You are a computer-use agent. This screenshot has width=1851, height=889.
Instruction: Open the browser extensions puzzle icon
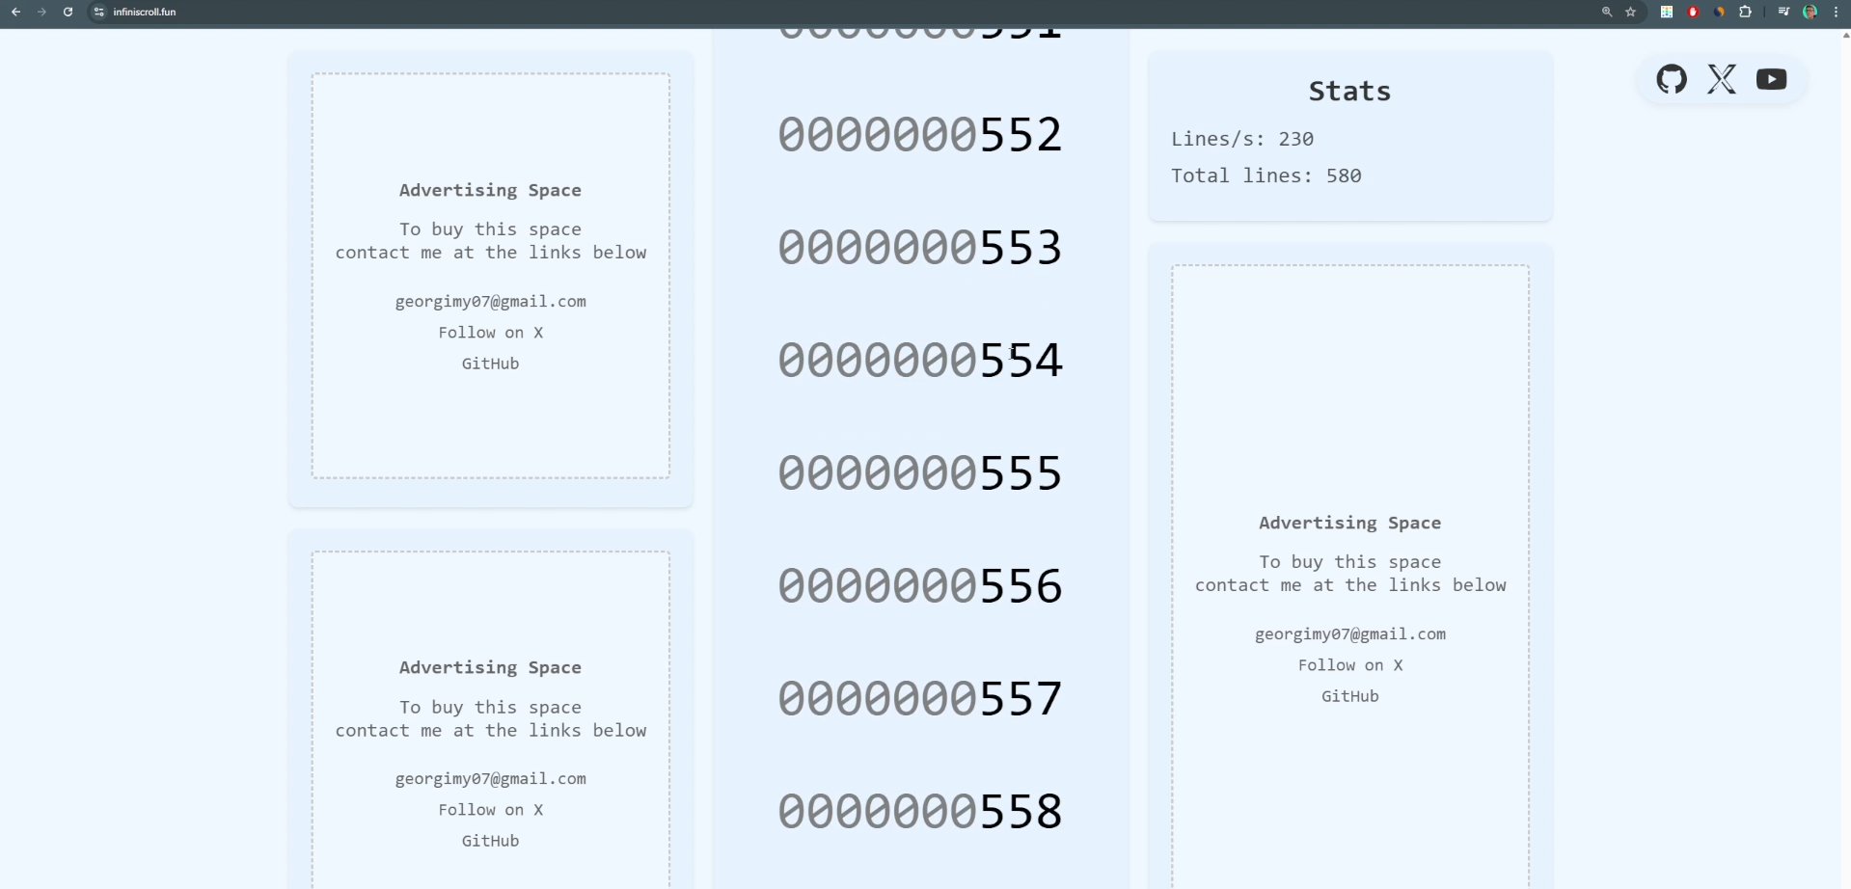click(x=1745, y=12)
